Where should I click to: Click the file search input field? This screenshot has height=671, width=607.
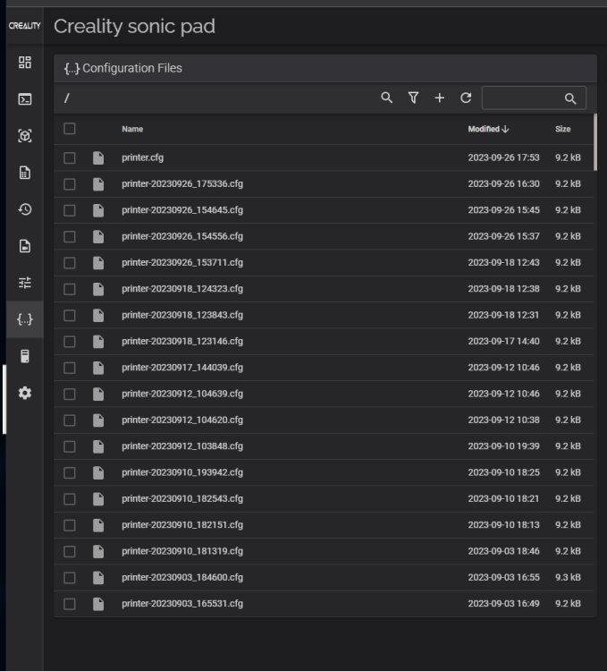click(x=524, y=98)
